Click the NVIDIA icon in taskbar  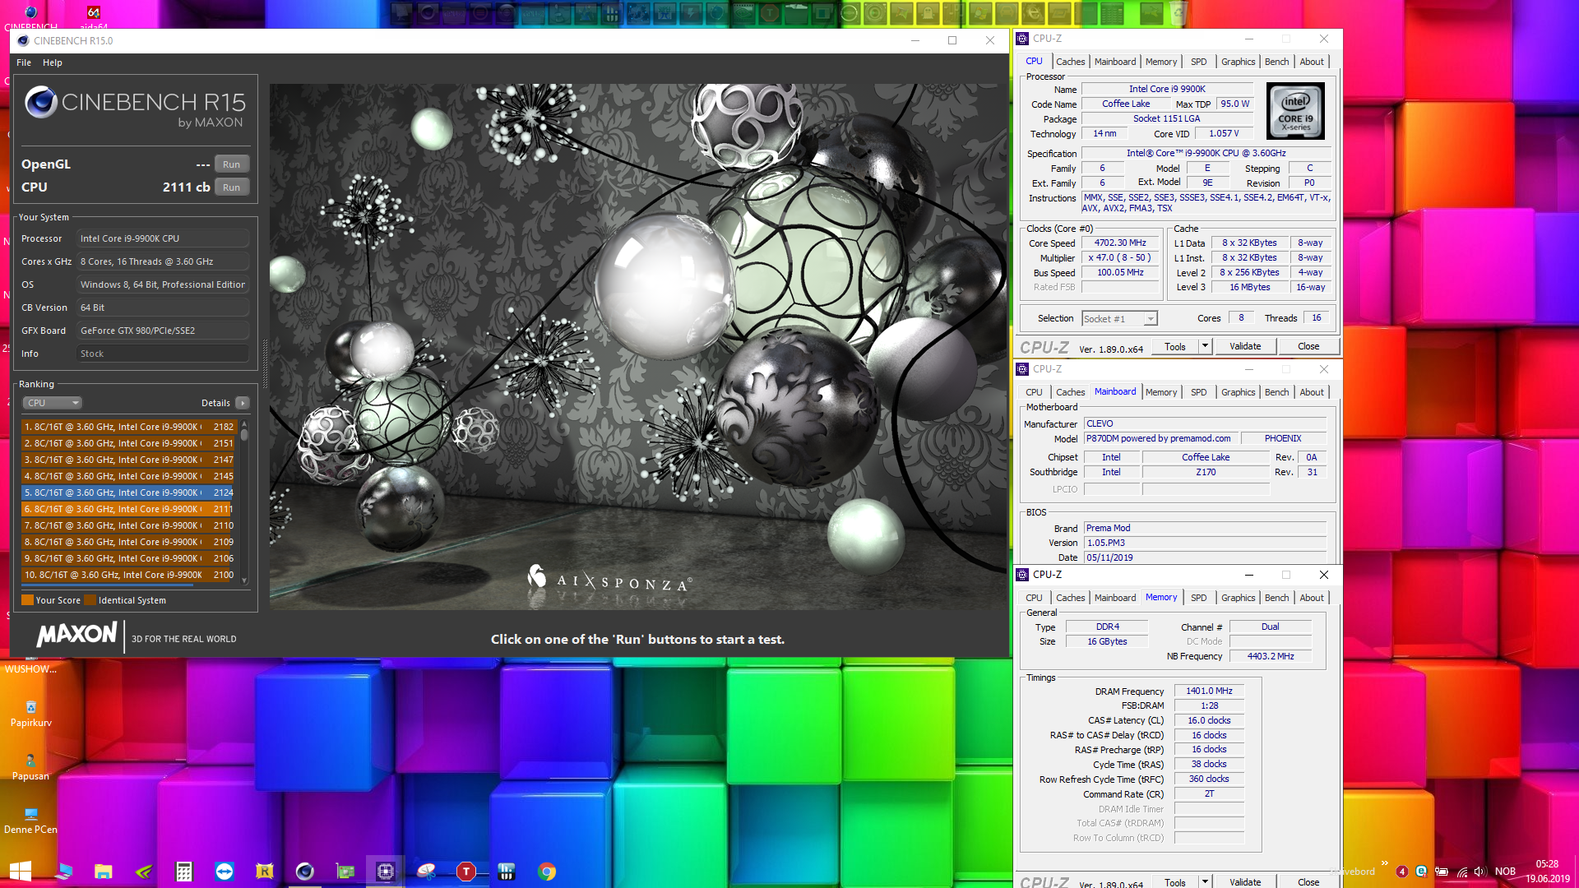click(x=144, y=872)
